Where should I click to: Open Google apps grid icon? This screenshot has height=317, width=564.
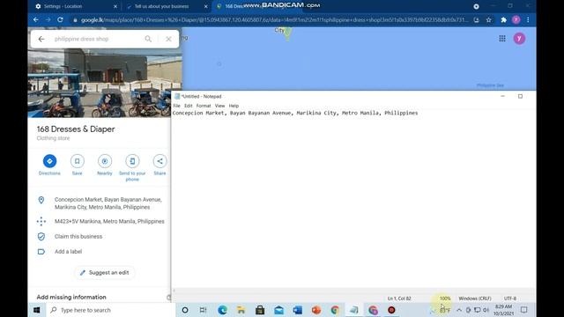[x=502, y=39]
